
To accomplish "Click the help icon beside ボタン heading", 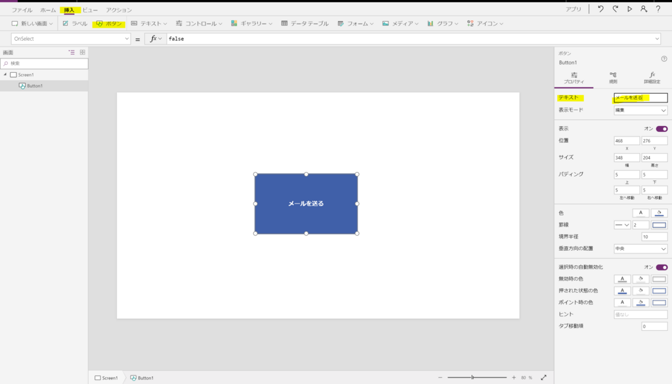I will (x=664, y=58).
